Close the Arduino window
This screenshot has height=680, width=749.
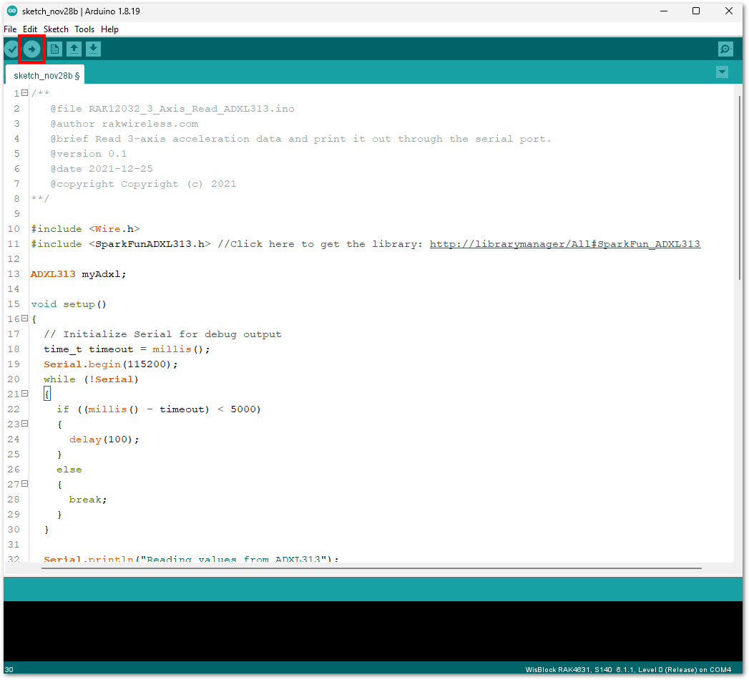(728, 11)
